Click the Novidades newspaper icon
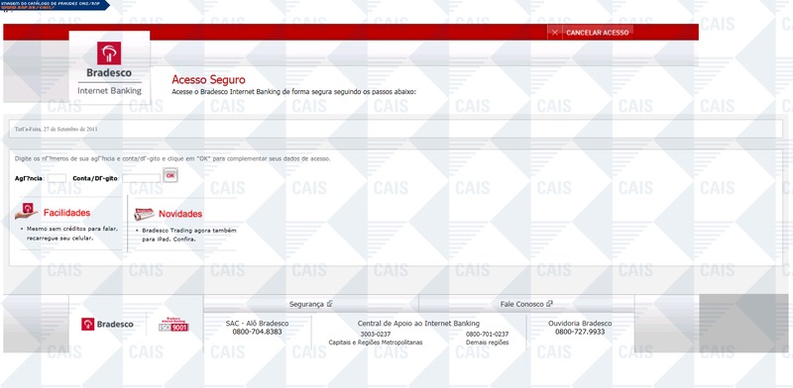 click(x=144, y=214)
